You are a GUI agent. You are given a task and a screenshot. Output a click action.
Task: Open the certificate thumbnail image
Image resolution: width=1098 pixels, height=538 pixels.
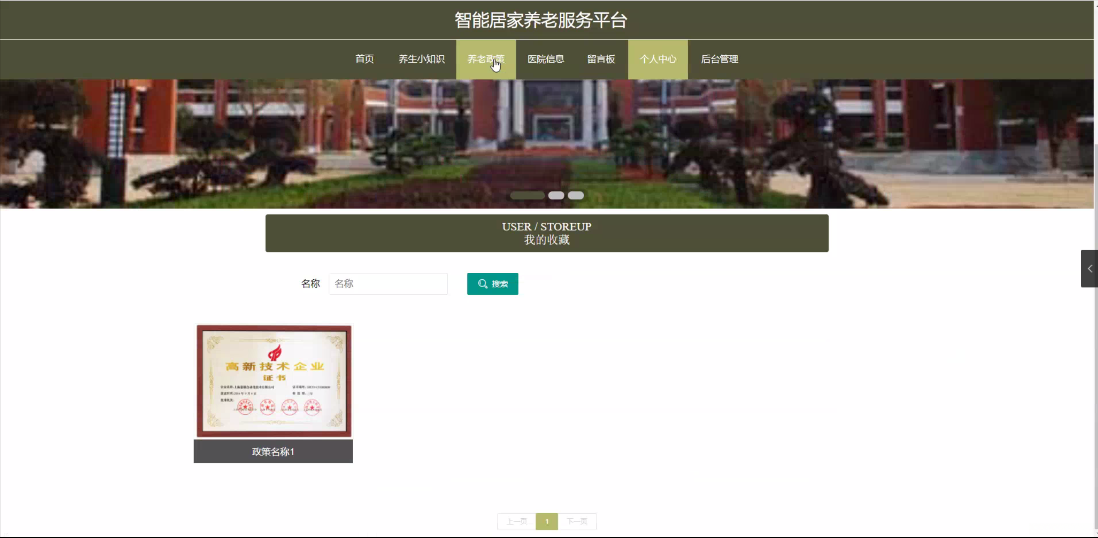coord(273,381)
